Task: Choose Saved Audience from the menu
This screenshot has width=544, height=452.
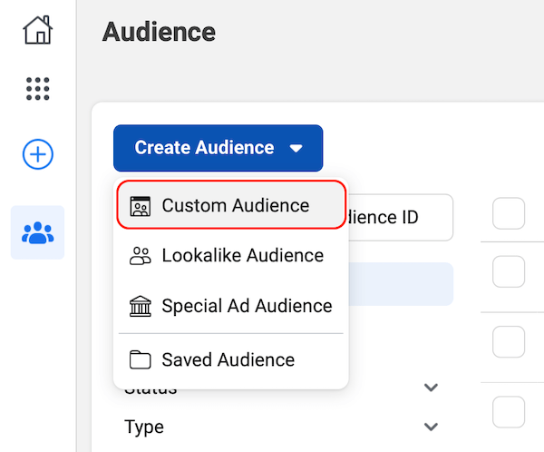Action: tap(231, 359)
